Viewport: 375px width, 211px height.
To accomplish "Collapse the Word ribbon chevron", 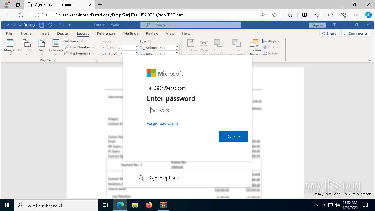I will [x=370, y=60].
